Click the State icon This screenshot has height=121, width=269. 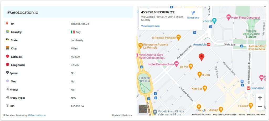8,39
